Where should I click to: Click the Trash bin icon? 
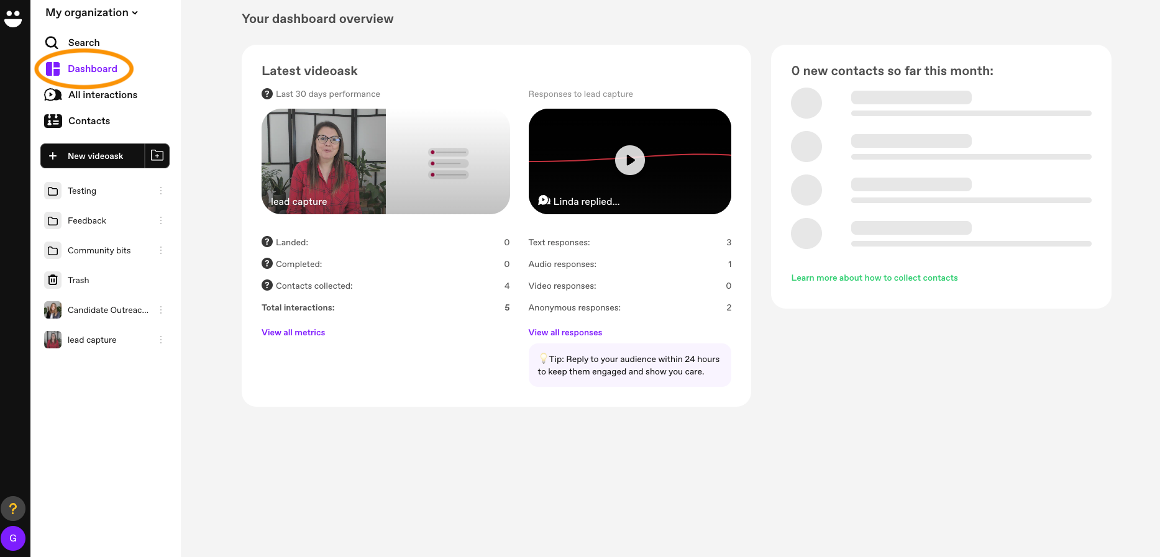pos(53,281)
